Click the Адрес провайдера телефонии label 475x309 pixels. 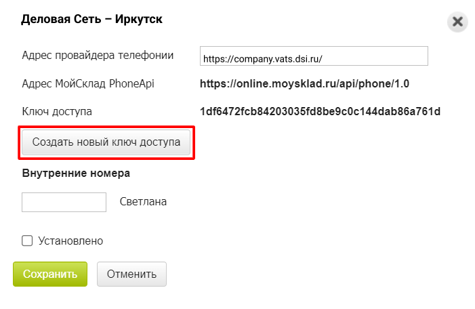[98, 56]
